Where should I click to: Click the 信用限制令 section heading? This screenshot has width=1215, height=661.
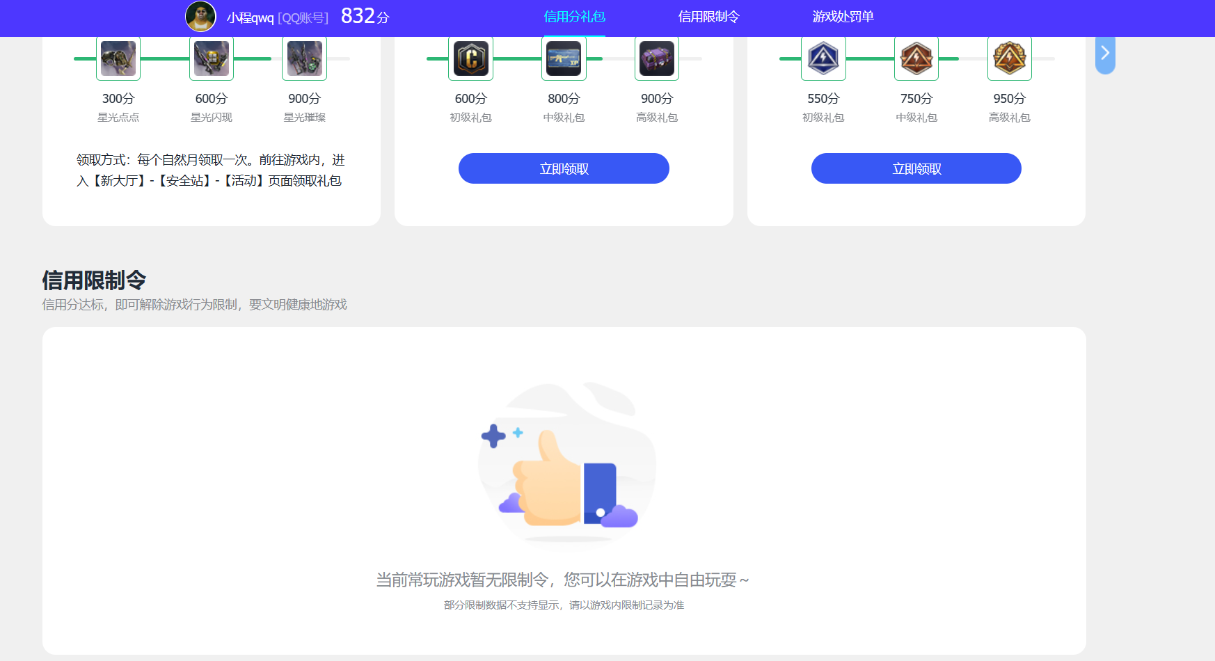pyautogui.click(x=94, y=280)
